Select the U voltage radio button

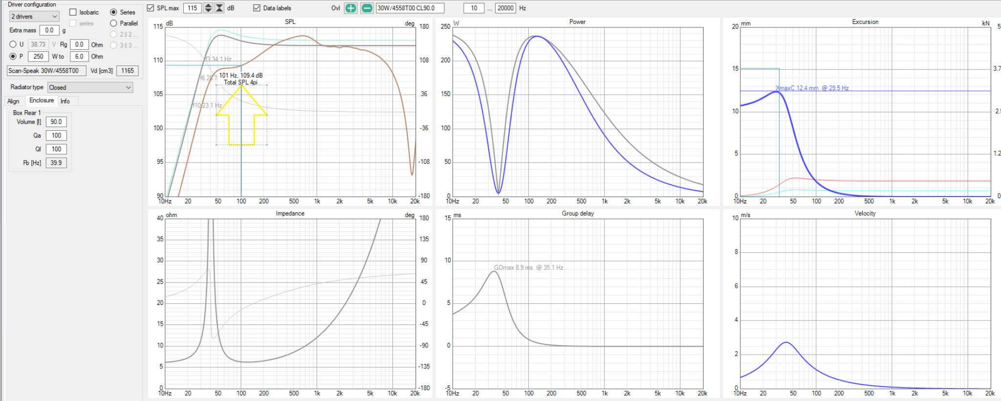click(13, 44)
